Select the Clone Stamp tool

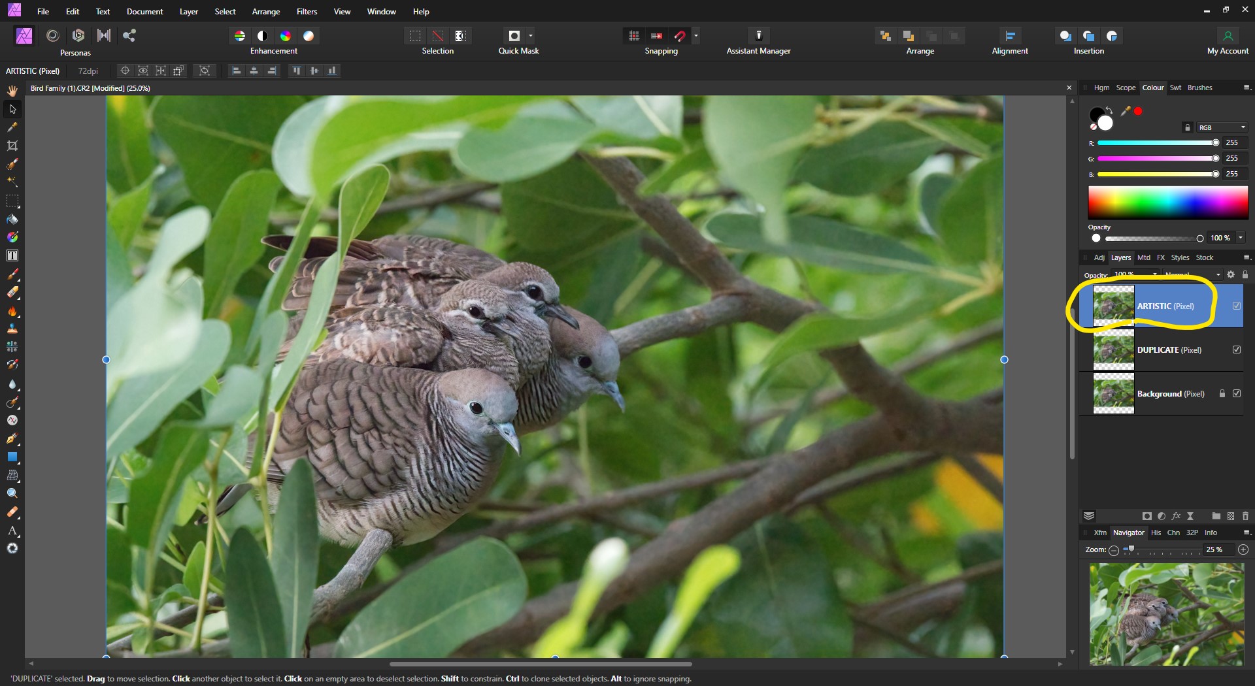[12, 329]
